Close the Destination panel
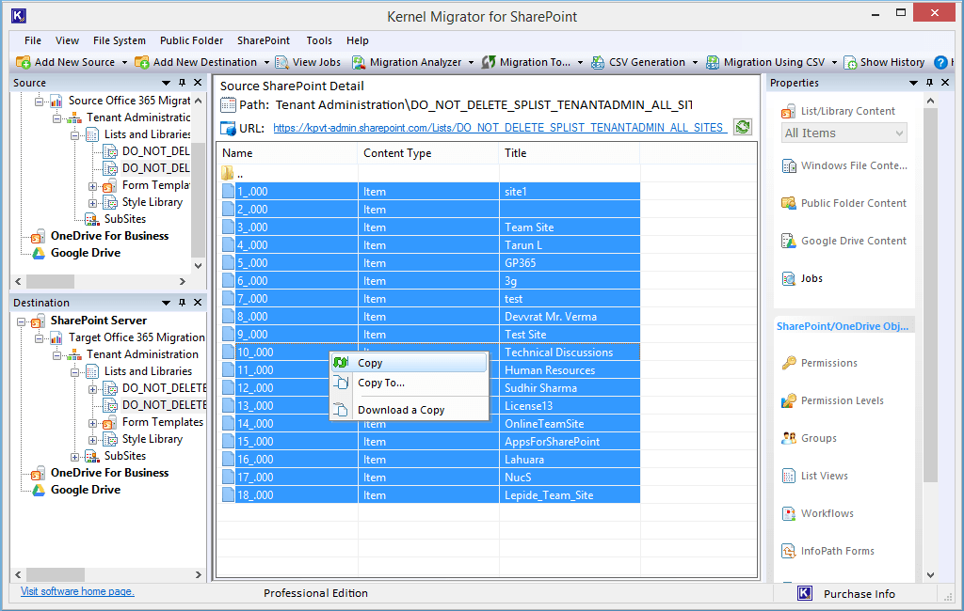This screenshot has height=611, width=964. (198, 302)
